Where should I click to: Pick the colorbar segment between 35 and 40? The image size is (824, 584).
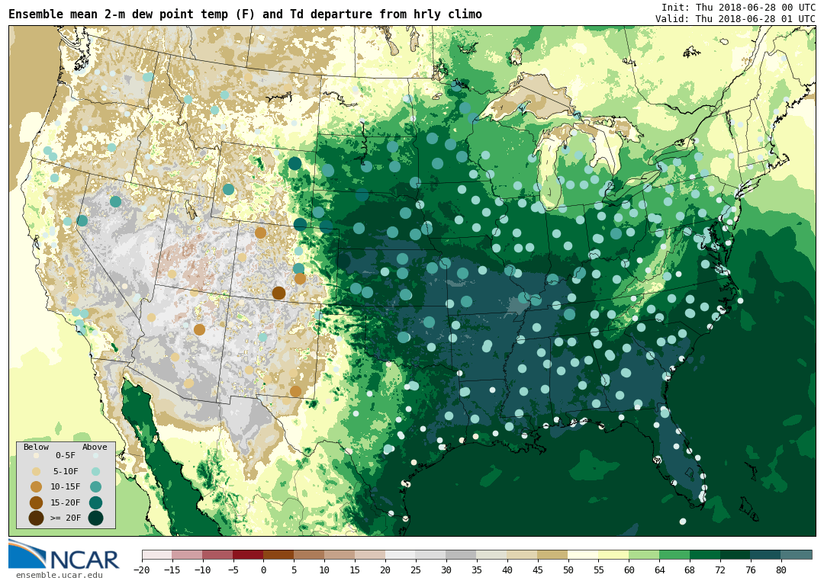pyautogui.click(x=492, y=554)
